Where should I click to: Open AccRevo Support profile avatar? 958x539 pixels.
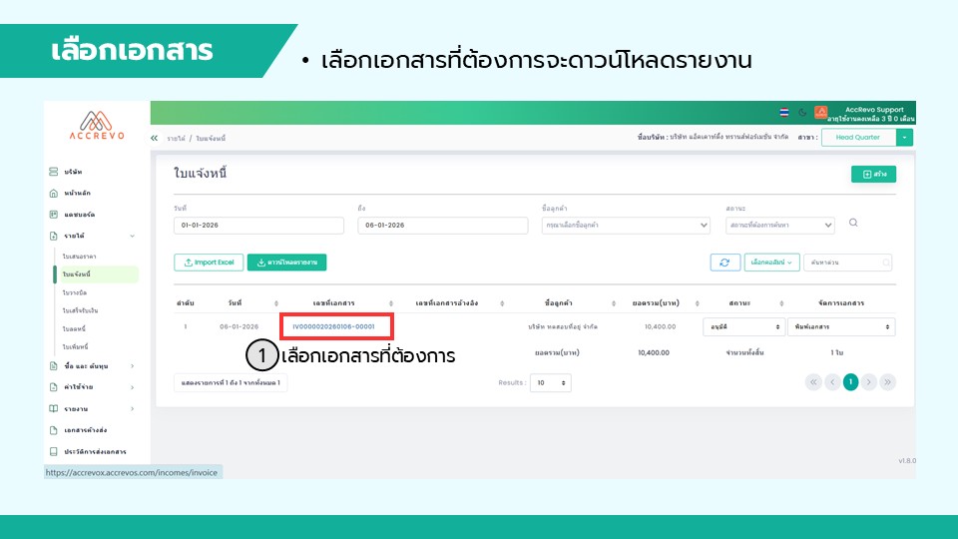pyautogui.click(x=821, y=112)
